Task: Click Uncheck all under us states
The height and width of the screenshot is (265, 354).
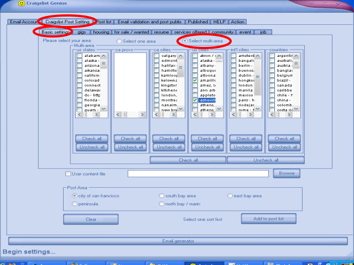Action: pyautogui.click(x=92, y=147)
